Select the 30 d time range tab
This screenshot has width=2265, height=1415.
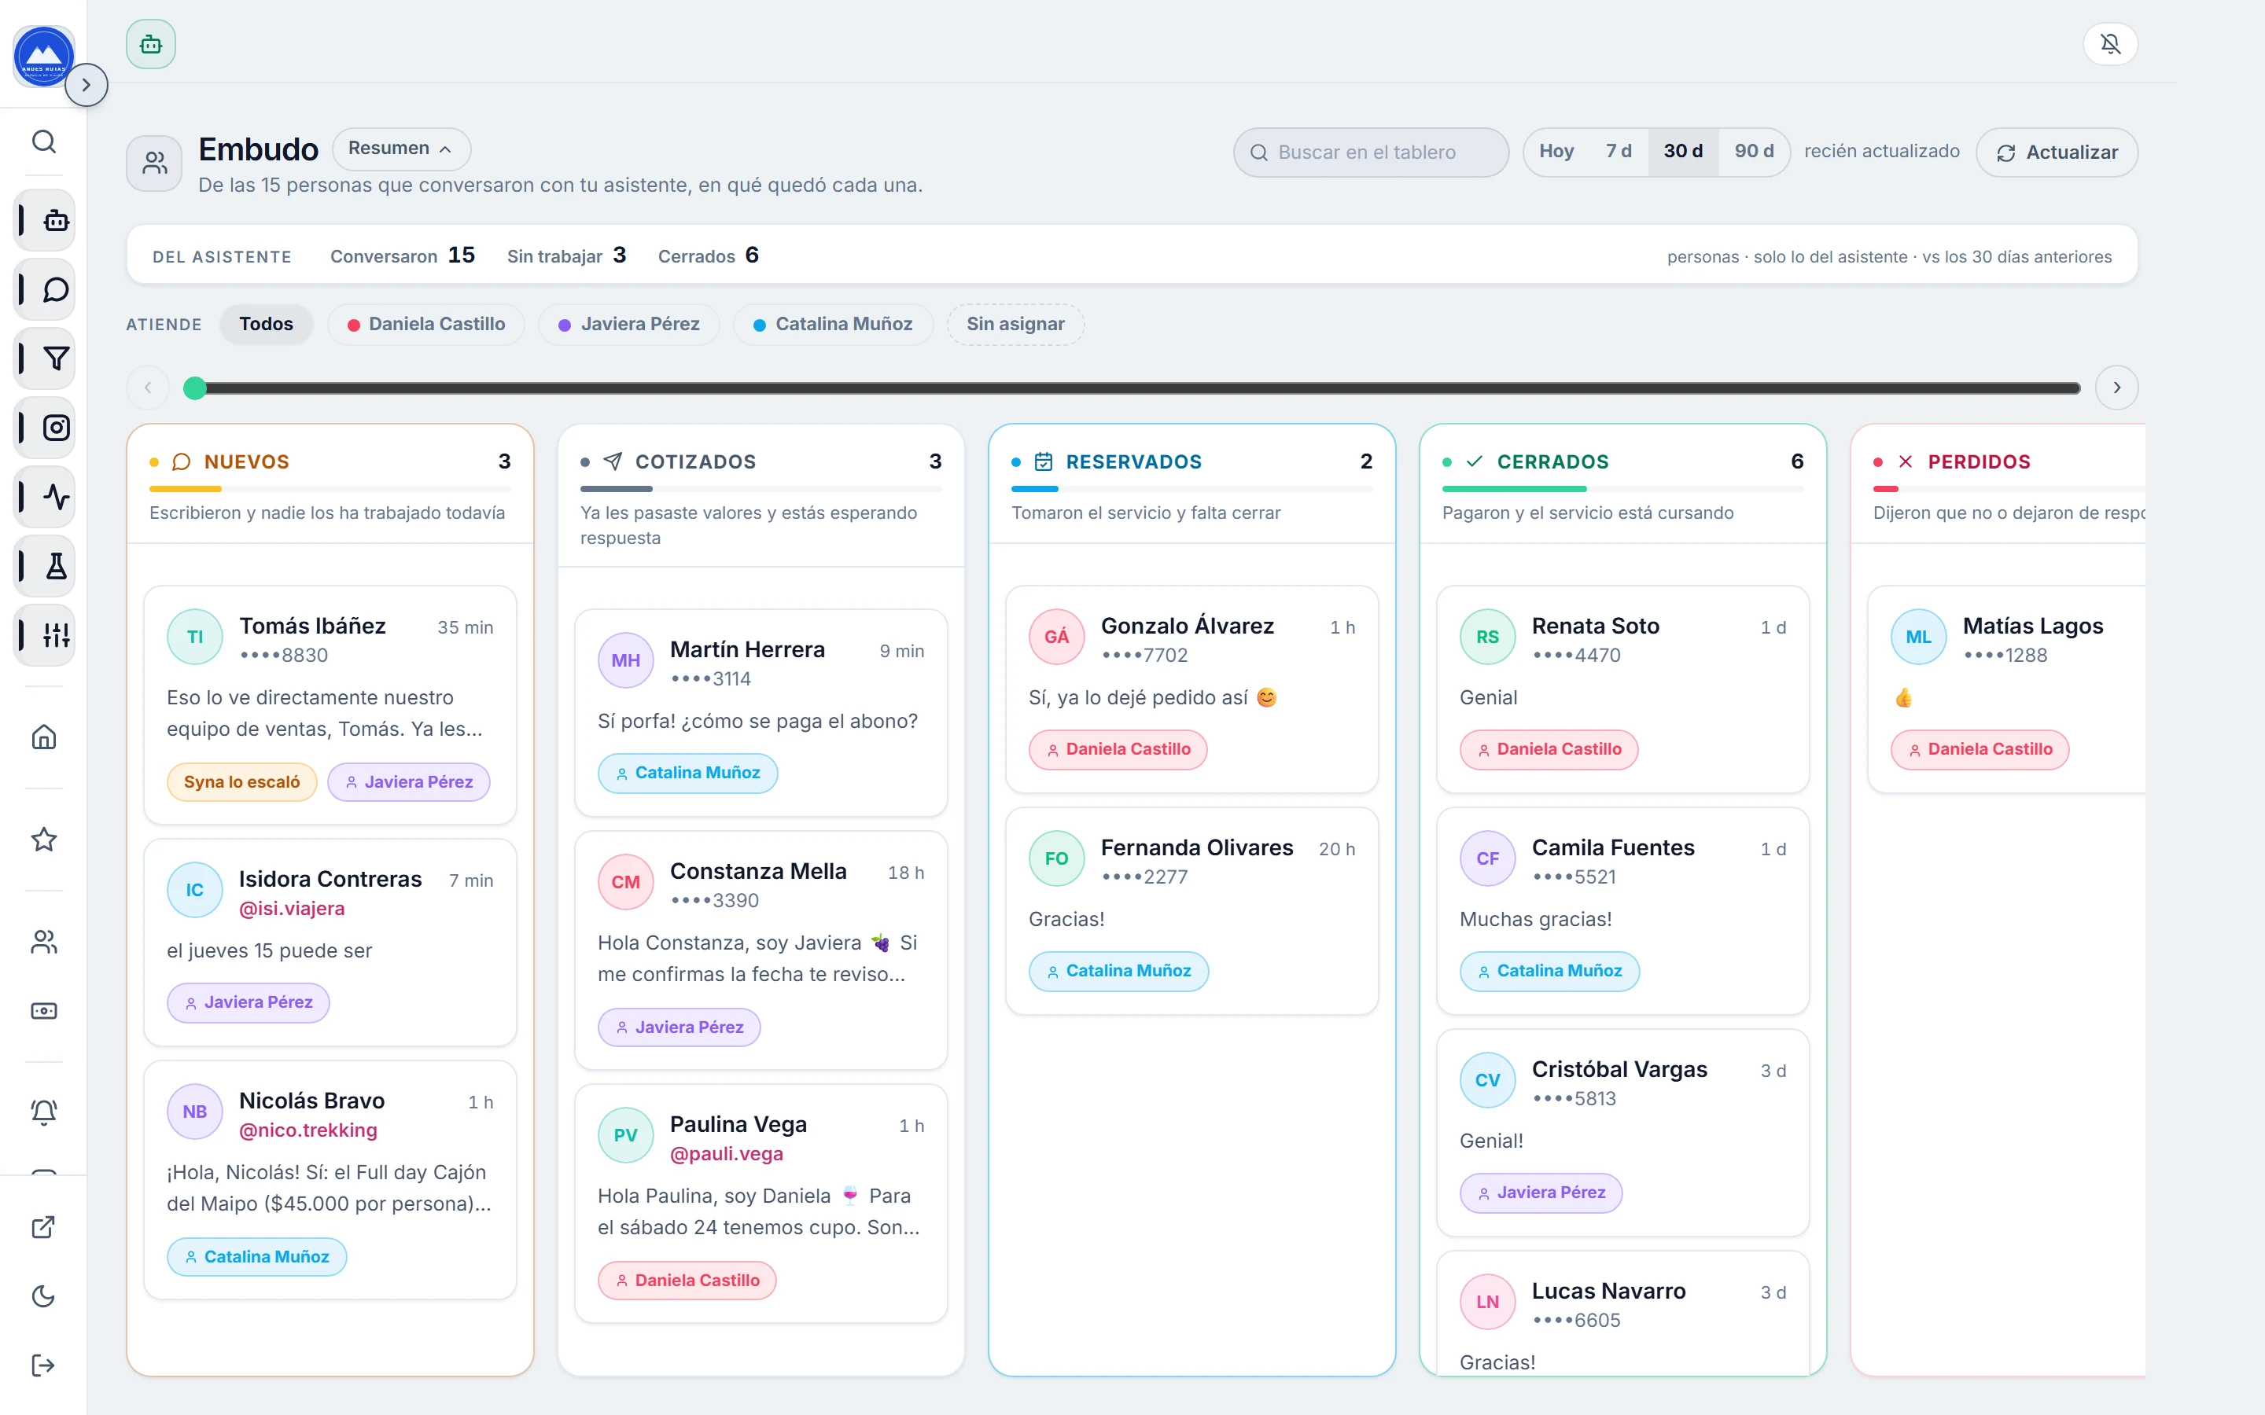tap(1683, 152)
